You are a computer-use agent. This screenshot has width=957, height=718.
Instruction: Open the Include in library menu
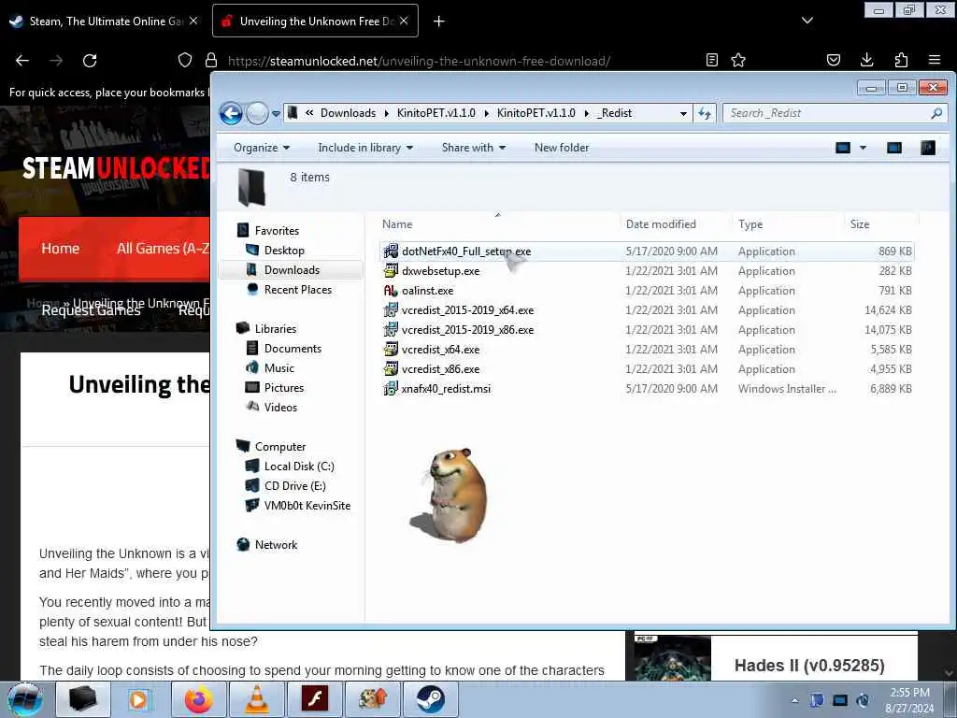365,148
